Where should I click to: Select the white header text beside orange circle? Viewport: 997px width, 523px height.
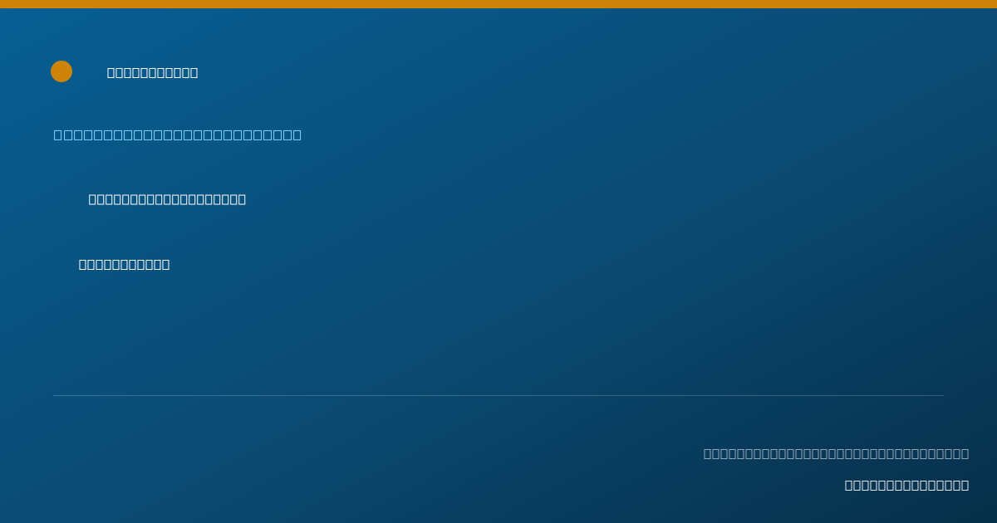coord(153,73)
